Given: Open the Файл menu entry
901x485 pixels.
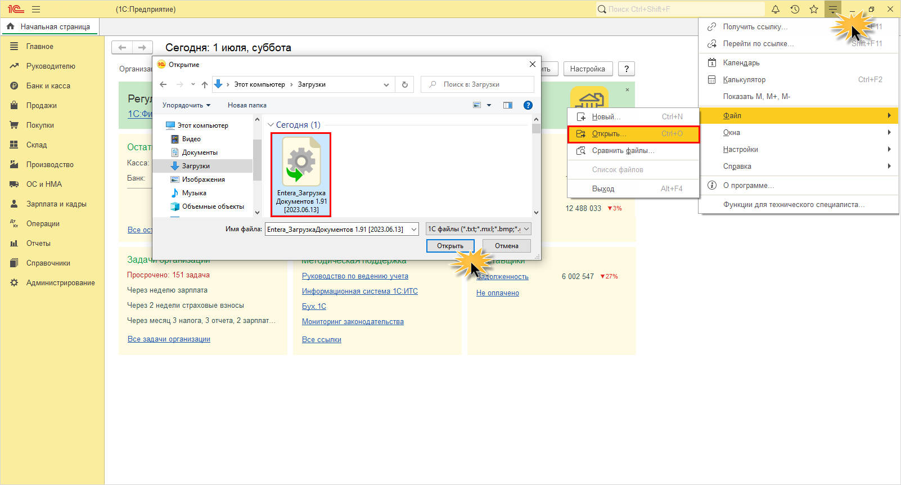Looking at the screenshot, I should (x=799, y=116).
